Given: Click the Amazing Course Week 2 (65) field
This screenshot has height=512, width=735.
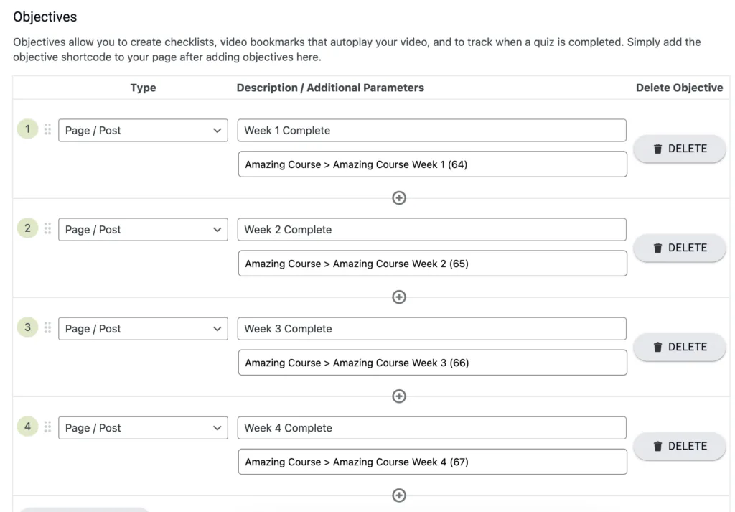Looking at the screenshot, I should [x=432, y=264].
